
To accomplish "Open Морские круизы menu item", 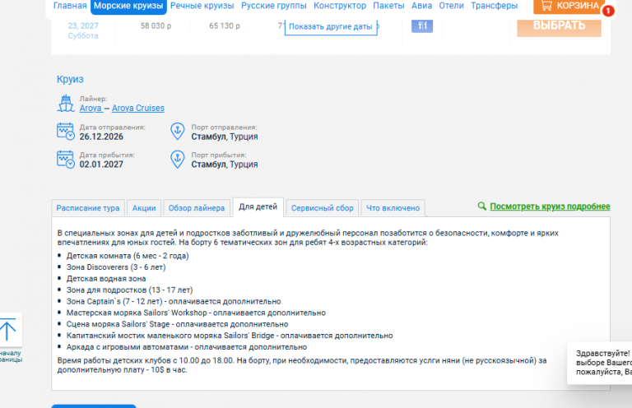I will pyautogui.click(x=128, y=6).
